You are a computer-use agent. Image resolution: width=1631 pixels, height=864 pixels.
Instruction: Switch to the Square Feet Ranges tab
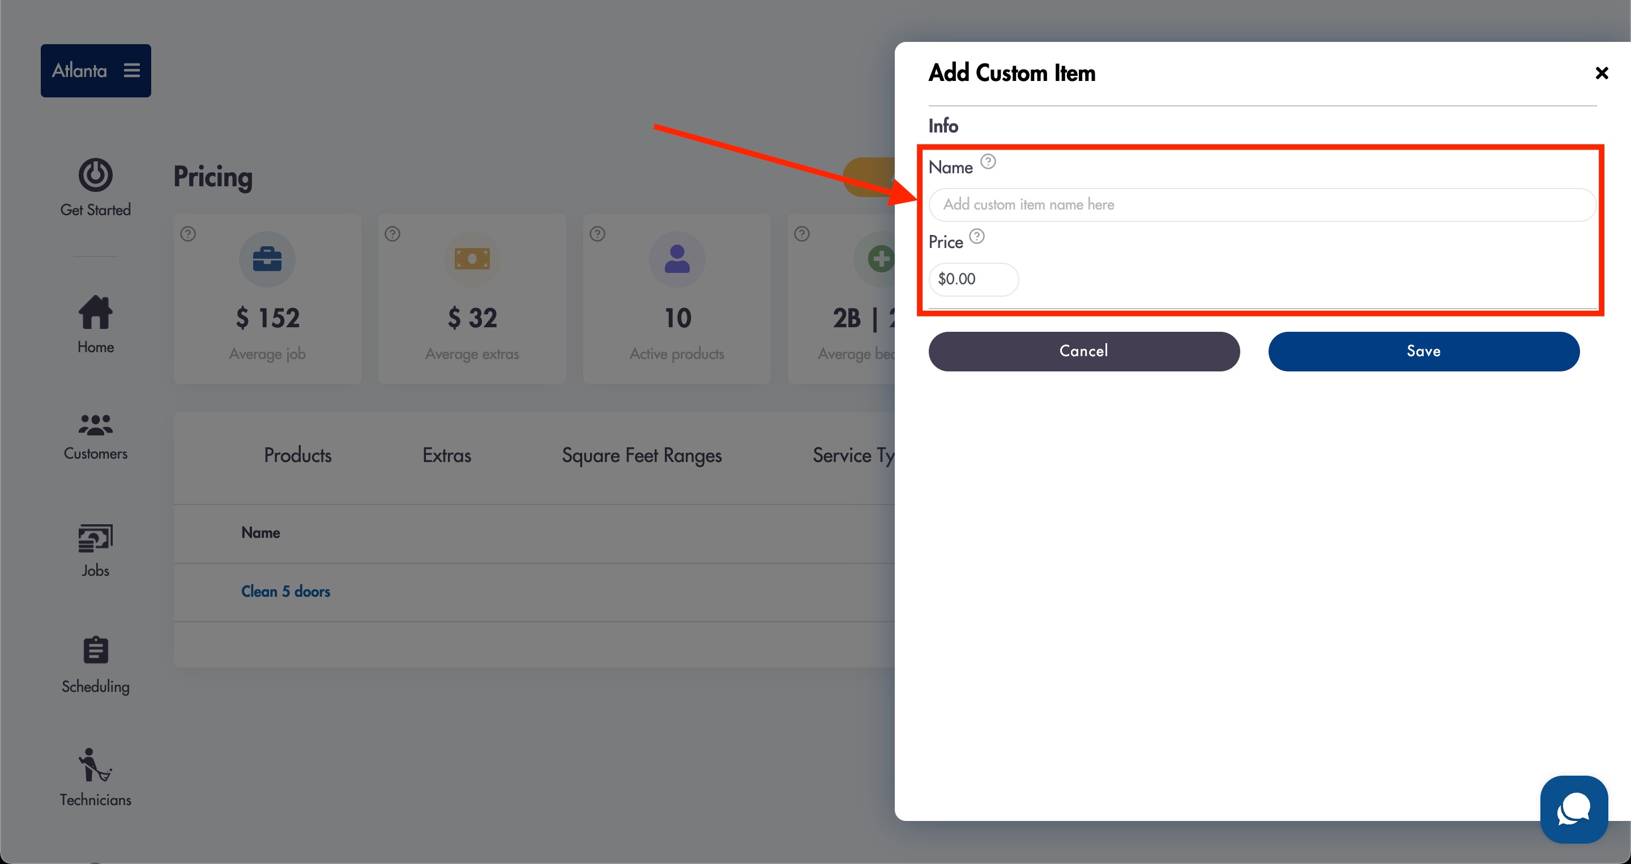(642, 455)
